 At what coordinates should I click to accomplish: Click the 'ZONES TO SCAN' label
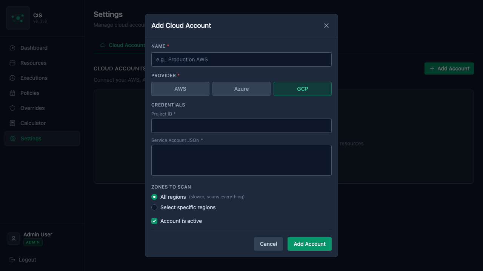(x=171, y=187)
